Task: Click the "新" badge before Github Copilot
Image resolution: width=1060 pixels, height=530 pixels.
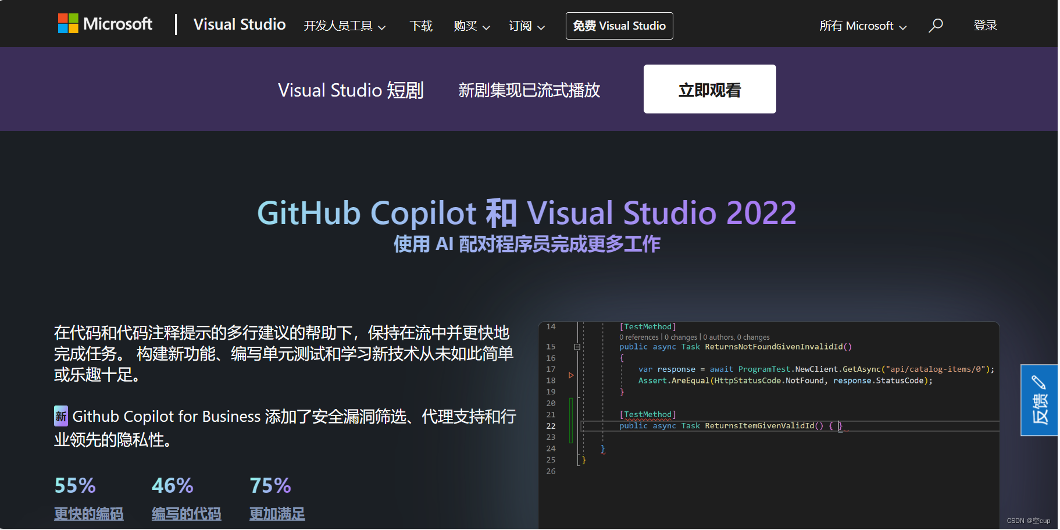Action: tap(61, 416)
